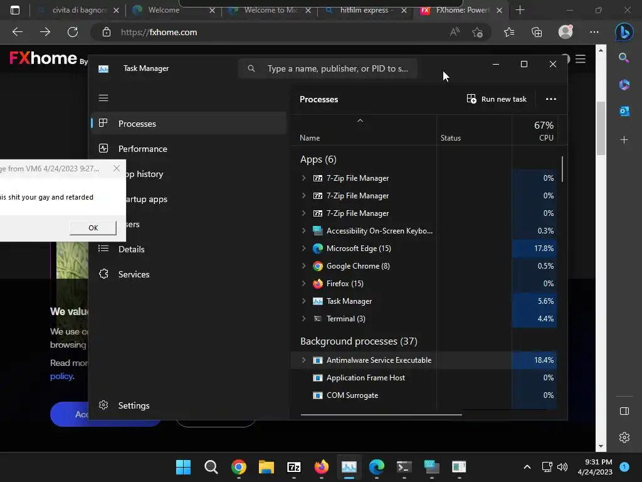Open Edge sidebar settings gear
Viewport: 642px width, 482px height.
click(624, 437)
